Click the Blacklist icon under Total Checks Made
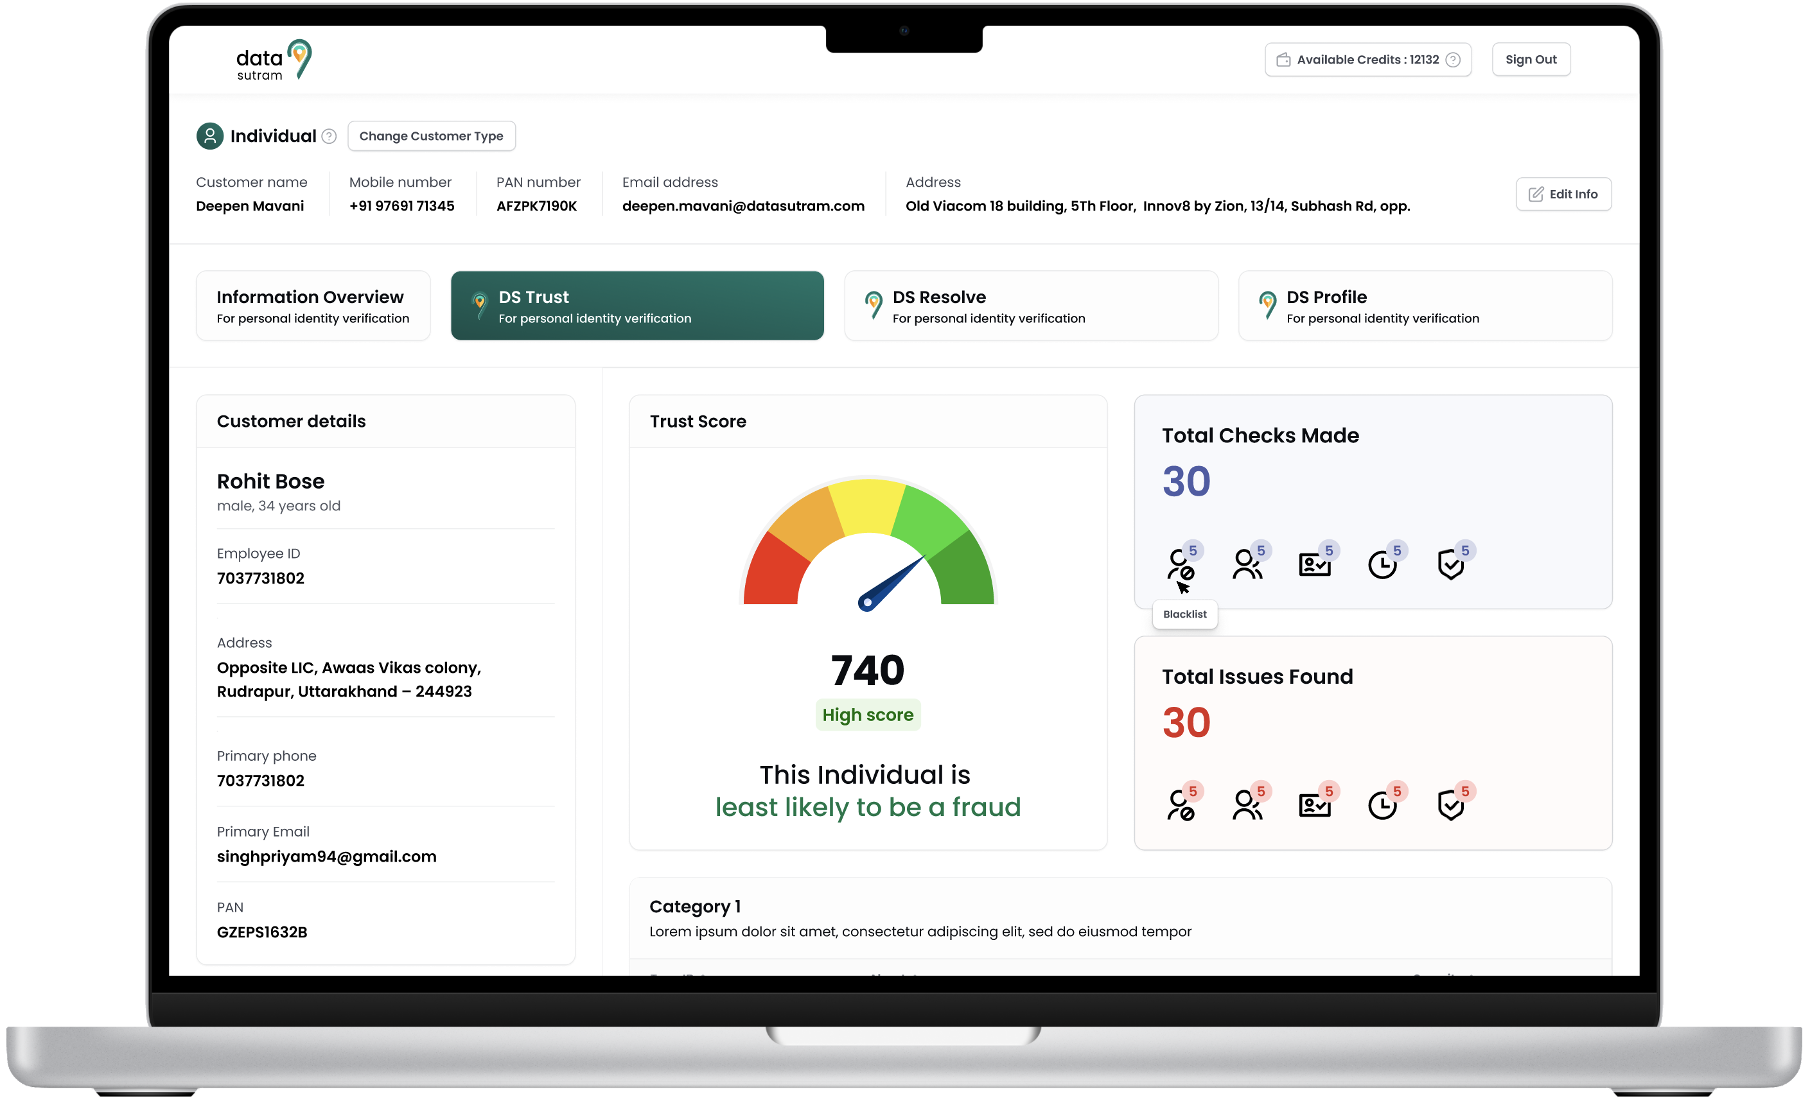 [x=1181, y=565]
